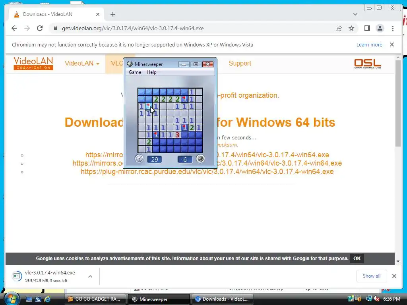Open a new browser tab
The height and width of the screenshot is (305, 407).
(x=112, y=14)
